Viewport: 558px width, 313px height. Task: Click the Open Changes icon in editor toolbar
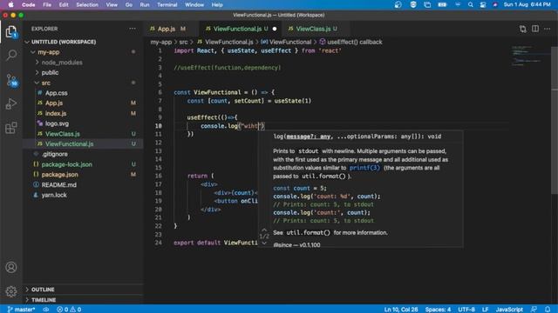click(522, 29)
